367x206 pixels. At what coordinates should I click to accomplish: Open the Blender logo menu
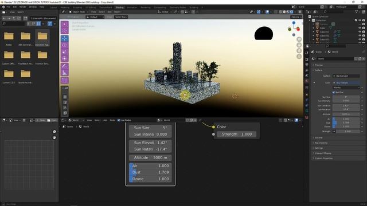3,7
